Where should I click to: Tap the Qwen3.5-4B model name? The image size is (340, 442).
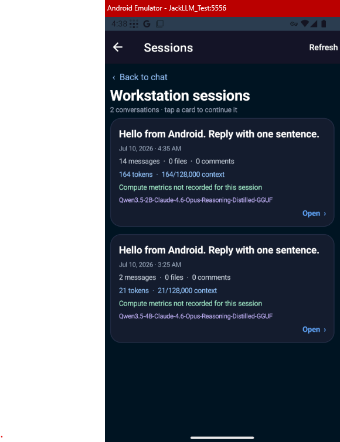tap(196, 316)
